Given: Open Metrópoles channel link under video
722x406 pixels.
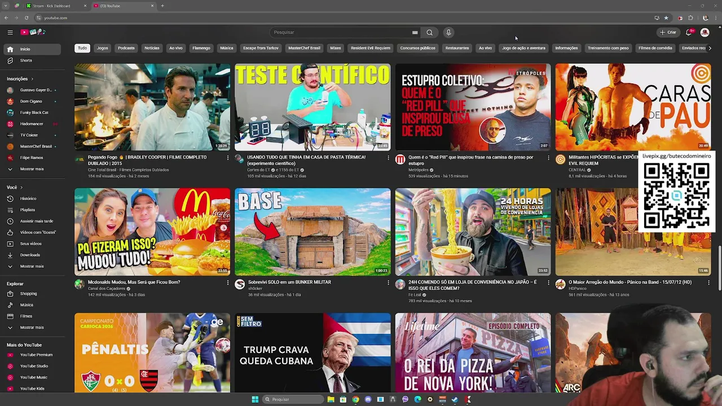Looking at the screenshot, I should [419, 170].
